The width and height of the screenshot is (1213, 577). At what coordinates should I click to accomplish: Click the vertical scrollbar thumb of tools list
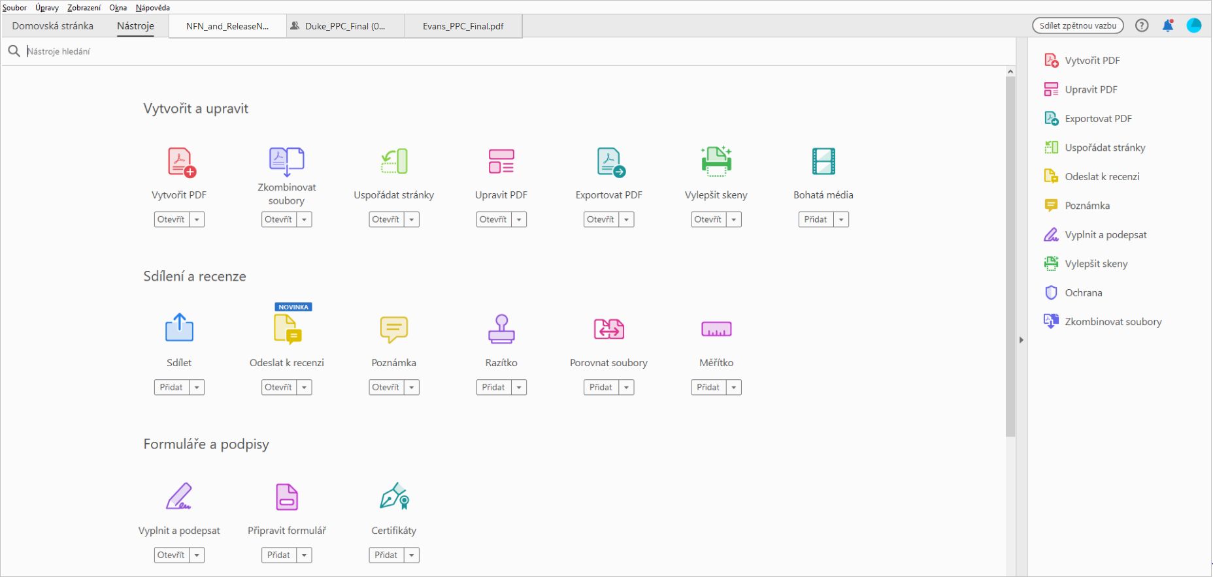[x=1010, y=257]
